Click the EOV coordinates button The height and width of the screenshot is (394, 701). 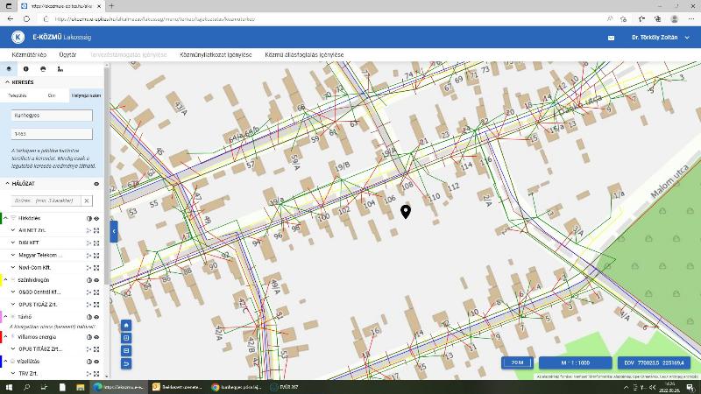coord(654,362)
